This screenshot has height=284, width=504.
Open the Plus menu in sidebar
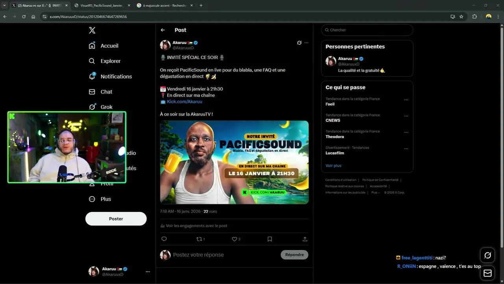coord(100,199)
